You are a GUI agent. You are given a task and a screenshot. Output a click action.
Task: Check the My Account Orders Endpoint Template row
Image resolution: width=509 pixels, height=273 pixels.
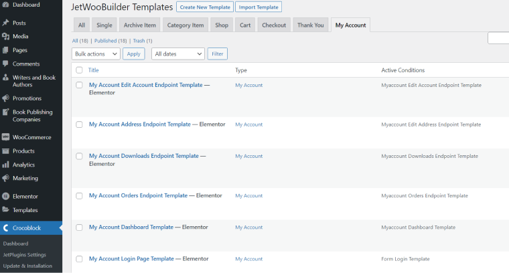(79, 196)
